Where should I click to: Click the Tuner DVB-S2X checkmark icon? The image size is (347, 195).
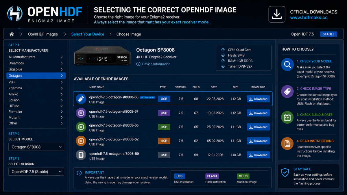[223, 66]
